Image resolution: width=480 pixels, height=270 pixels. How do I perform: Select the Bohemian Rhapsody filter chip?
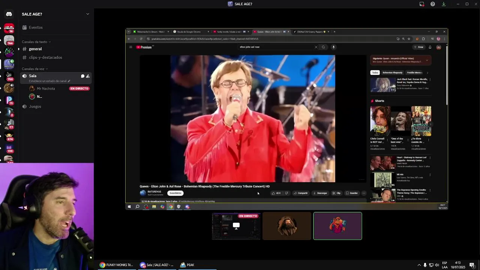coord(392,73)
